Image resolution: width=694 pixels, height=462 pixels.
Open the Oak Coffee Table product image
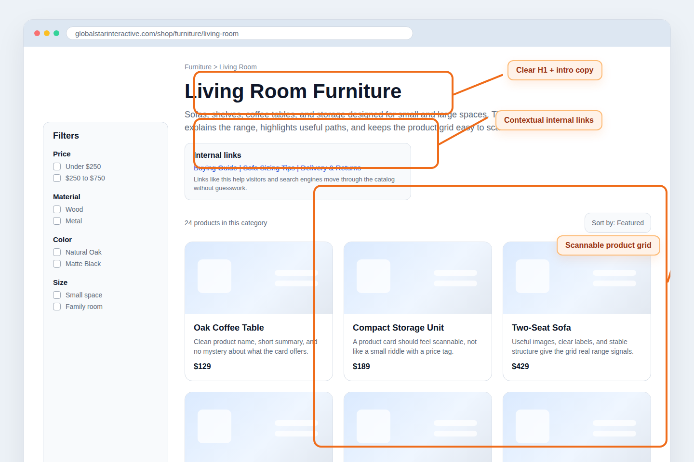click(259, 278)
